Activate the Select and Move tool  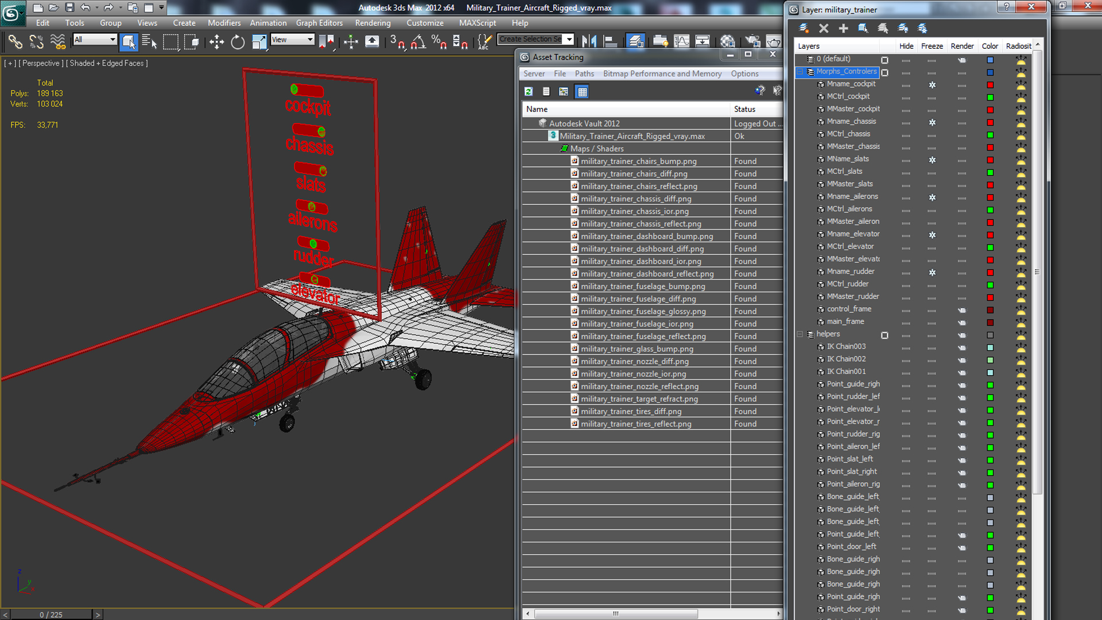[216, 41]
